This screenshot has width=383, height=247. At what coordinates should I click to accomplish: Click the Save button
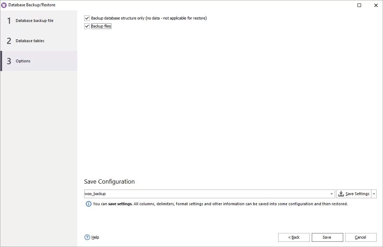[x=327, y=237]
